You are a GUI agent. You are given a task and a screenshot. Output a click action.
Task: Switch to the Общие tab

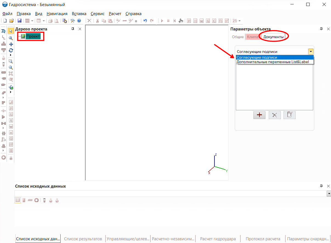[x=237, y=37]
